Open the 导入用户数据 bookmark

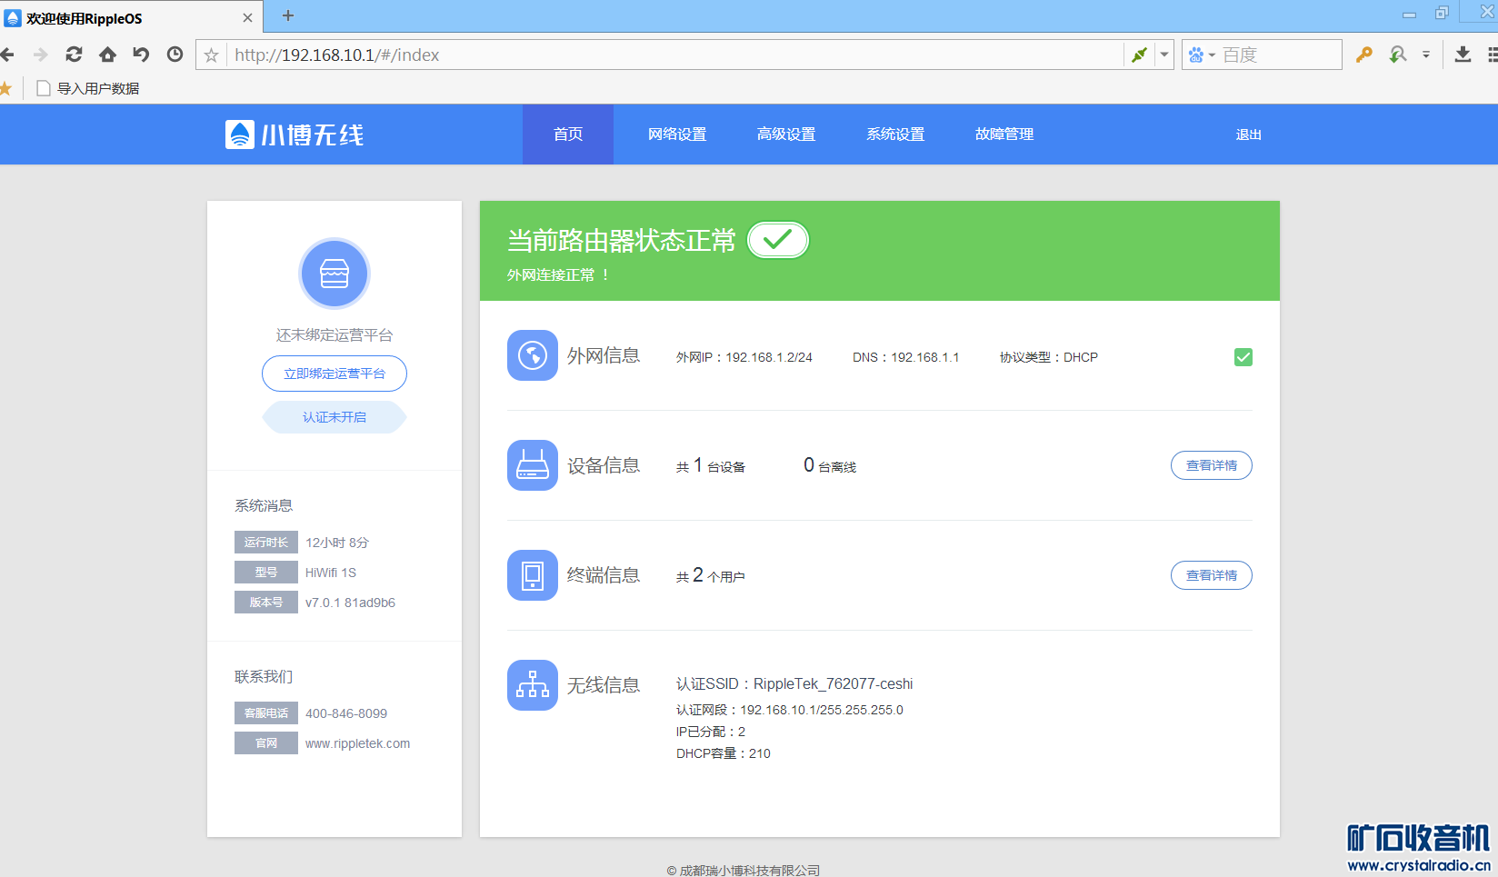pos(88,88)
